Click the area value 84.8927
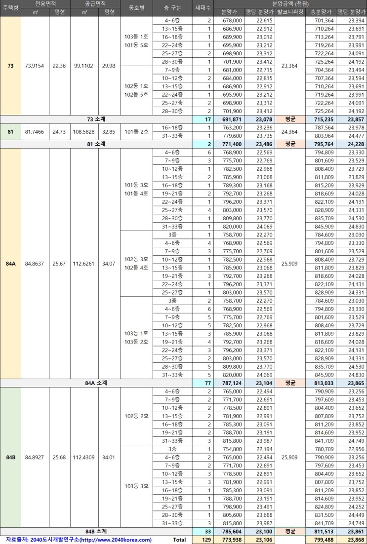Image resolution: width=367 pixels, height=544 pixels. (x=35, y=457)
